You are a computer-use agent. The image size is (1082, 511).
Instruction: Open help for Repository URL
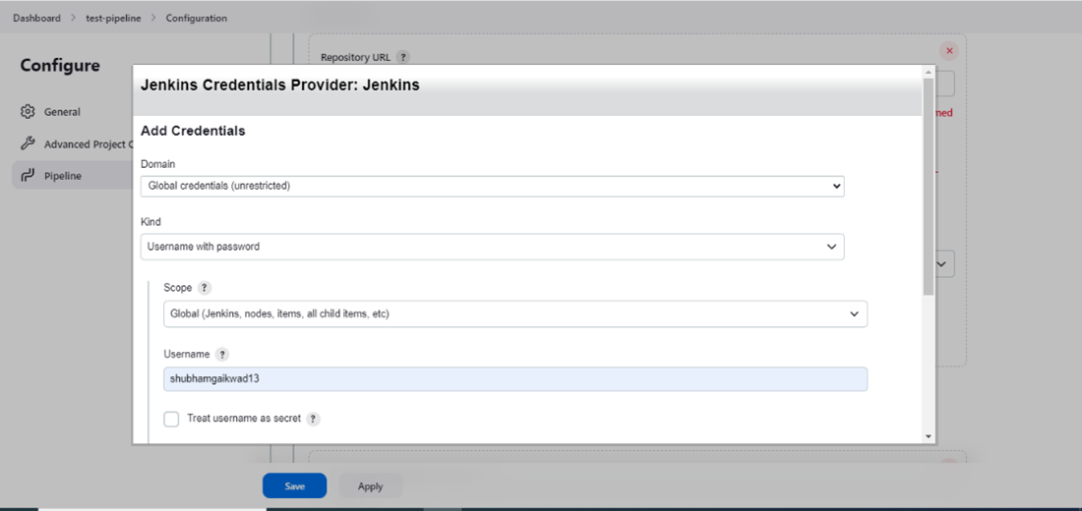coord(403,57)
